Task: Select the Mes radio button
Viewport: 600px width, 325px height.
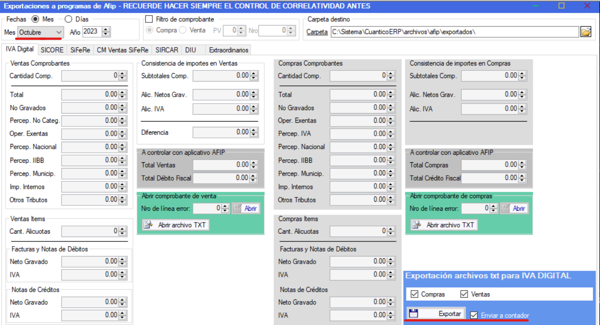Action: coord(35,19)
